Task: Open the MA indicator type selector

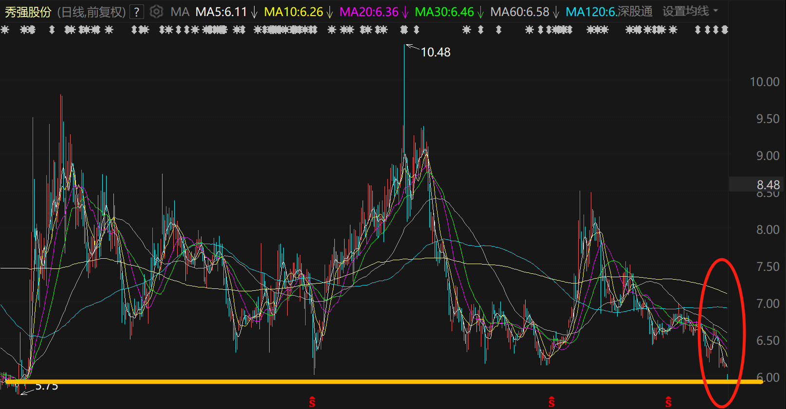Action: click(180, 12)
